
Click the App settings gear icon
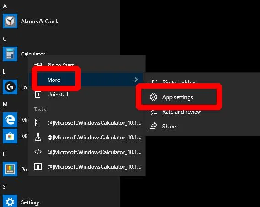153,97
